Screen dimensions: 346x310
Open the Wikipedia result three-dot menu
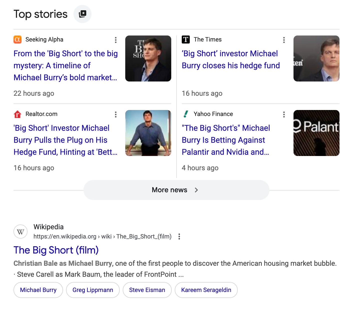pyautogui.click(x=179, y=236)
